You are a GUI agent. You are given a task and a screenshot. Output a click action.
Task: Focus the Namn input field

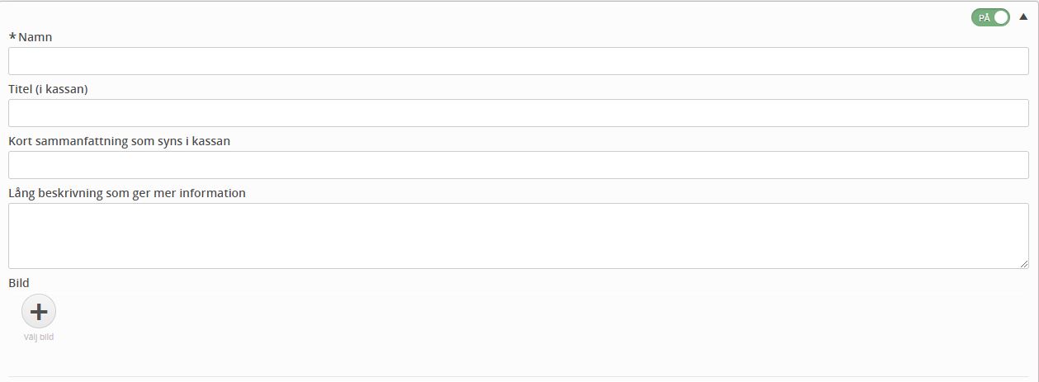pos(518,61)
